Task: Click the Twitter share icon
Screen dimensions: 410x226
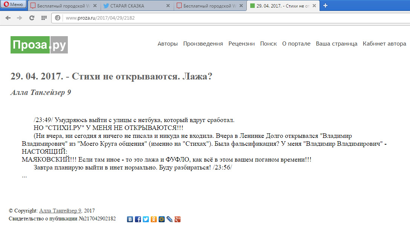Action: (146, 219)
